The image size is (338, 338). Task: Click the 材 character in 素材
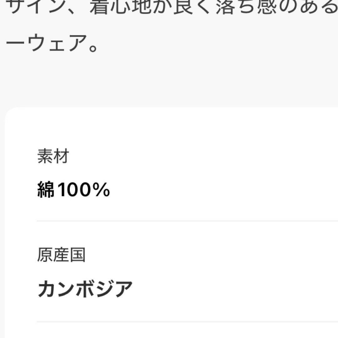[61, 156]
